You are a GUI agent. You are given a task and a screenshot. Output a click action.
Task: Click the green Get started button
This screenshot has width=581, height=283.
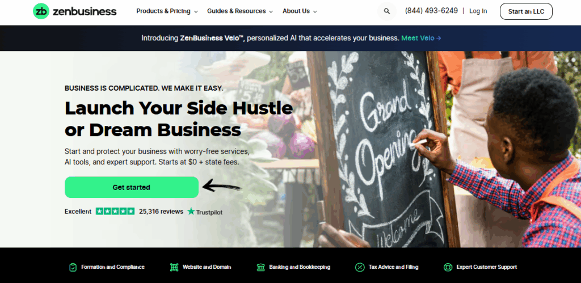click(x=132, y=187)
